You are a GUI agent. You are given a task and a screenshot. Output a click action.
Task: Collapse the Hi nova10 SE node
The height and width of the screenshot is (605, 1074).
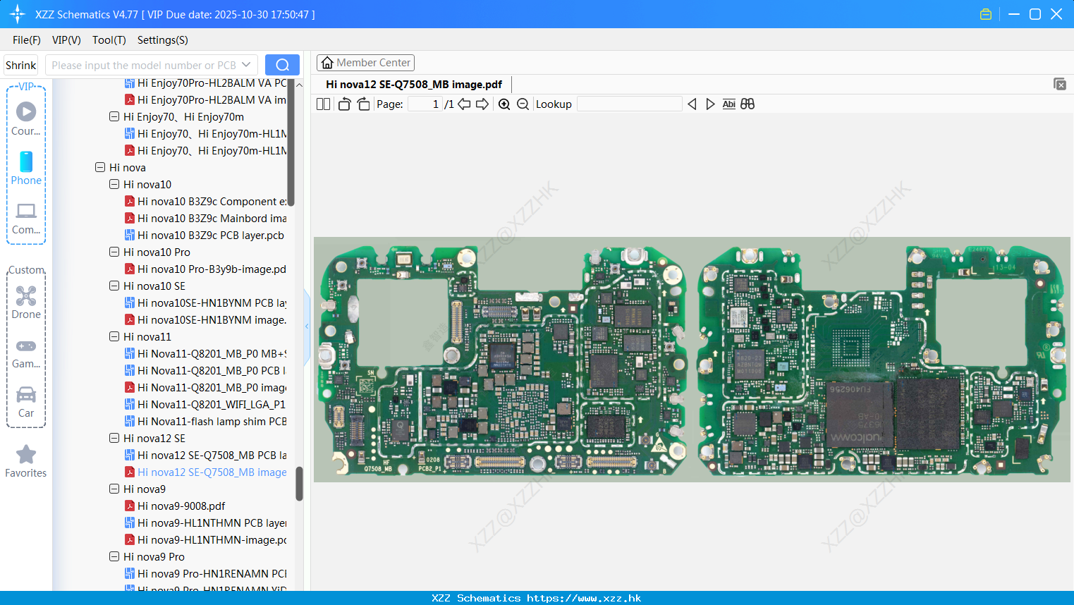tap(114, 286)
